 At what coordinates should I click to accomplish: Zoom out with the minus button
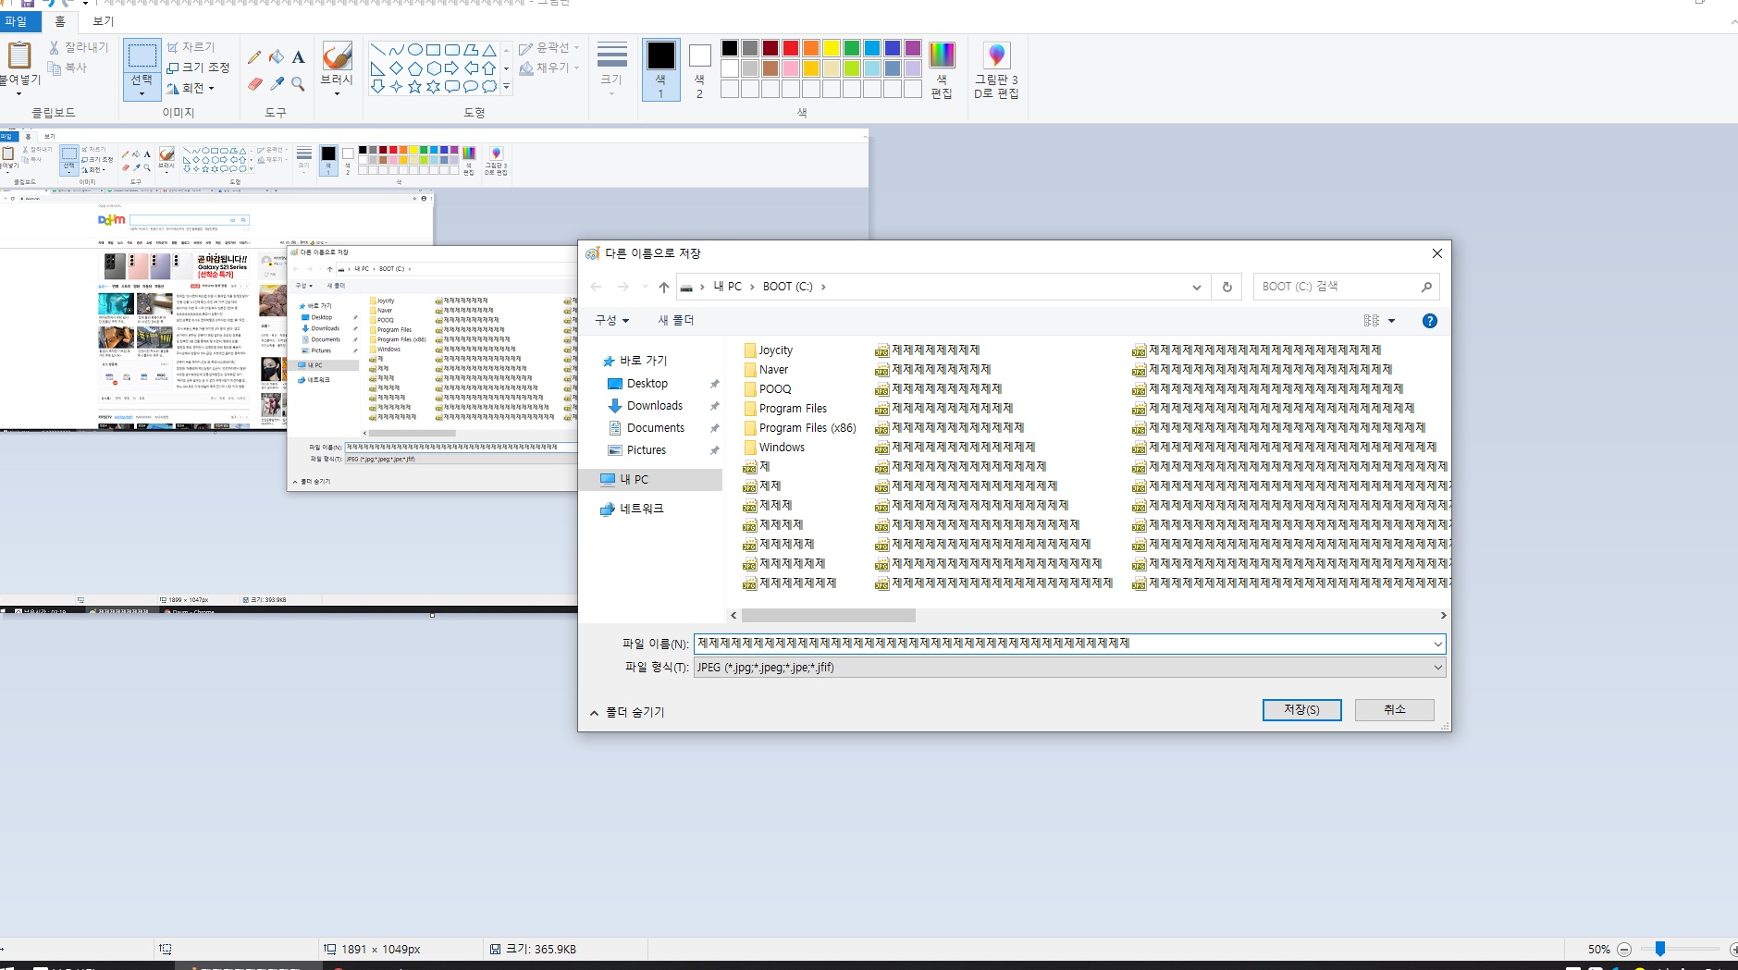[x=1623, y=950]
